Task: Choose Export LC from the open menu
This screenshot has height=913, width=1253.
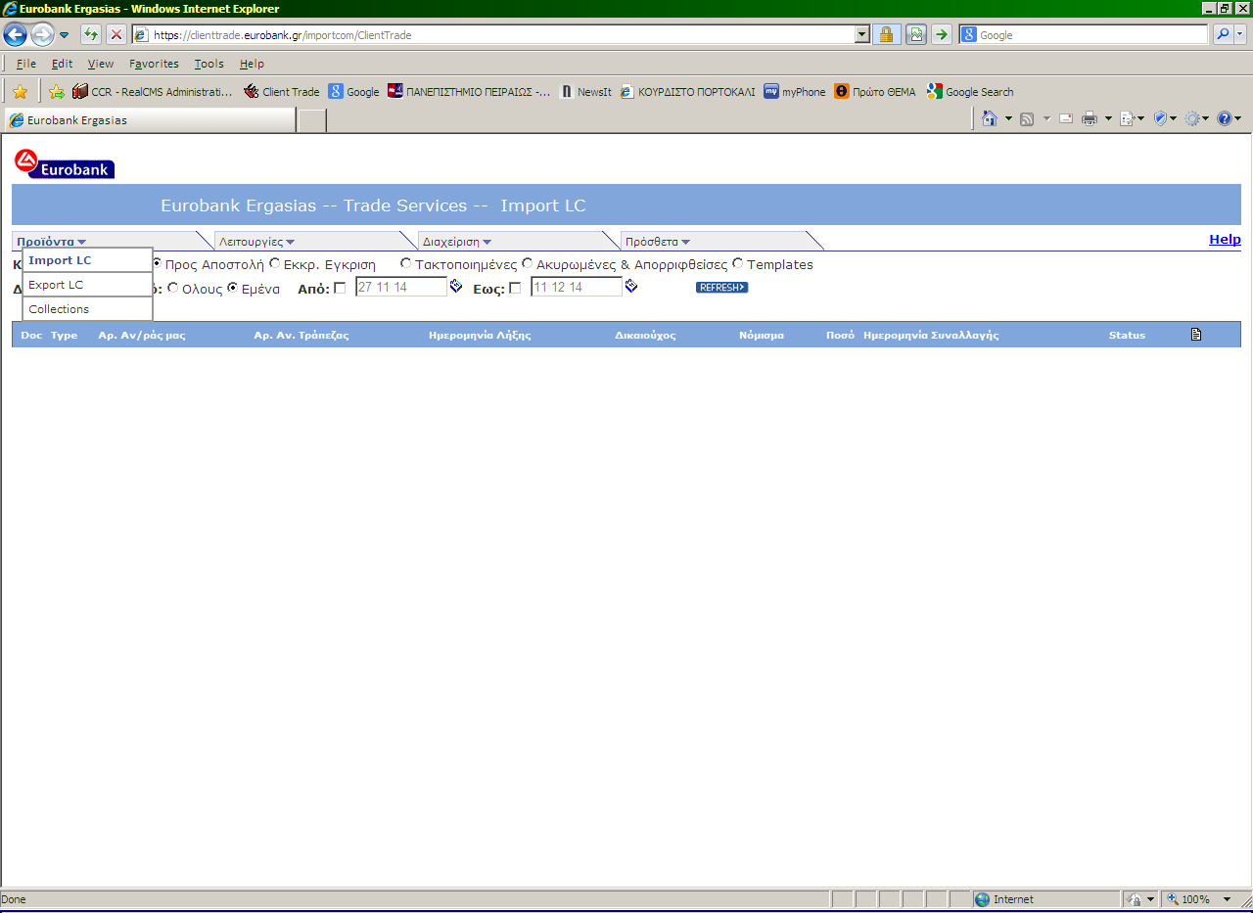Action: (x=87, y=285)
